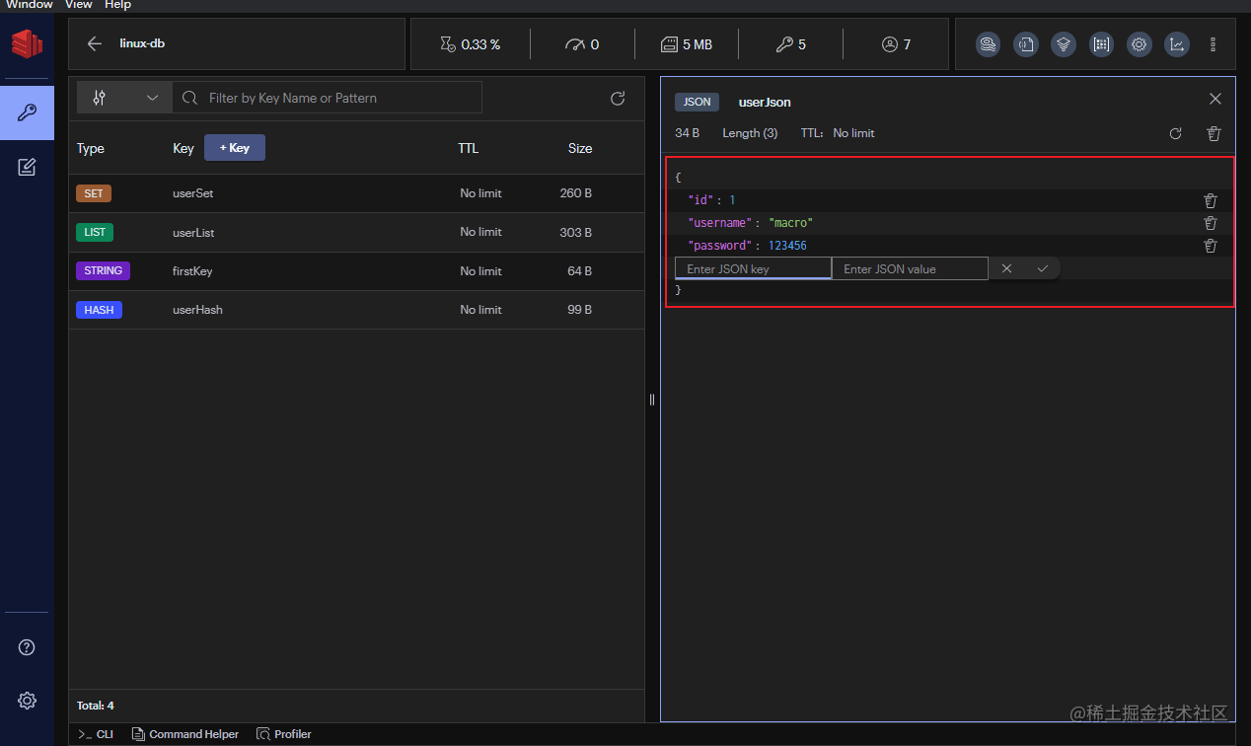The height and width of the screenshot is (746, 1251).
Task: Click the connected clients stat showing 7
Action: [896, 44]
